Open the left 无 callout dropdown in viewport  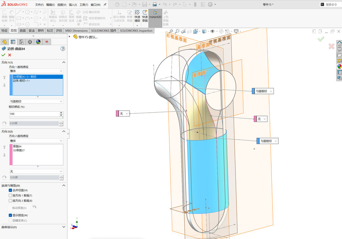[x=127, y=114]
